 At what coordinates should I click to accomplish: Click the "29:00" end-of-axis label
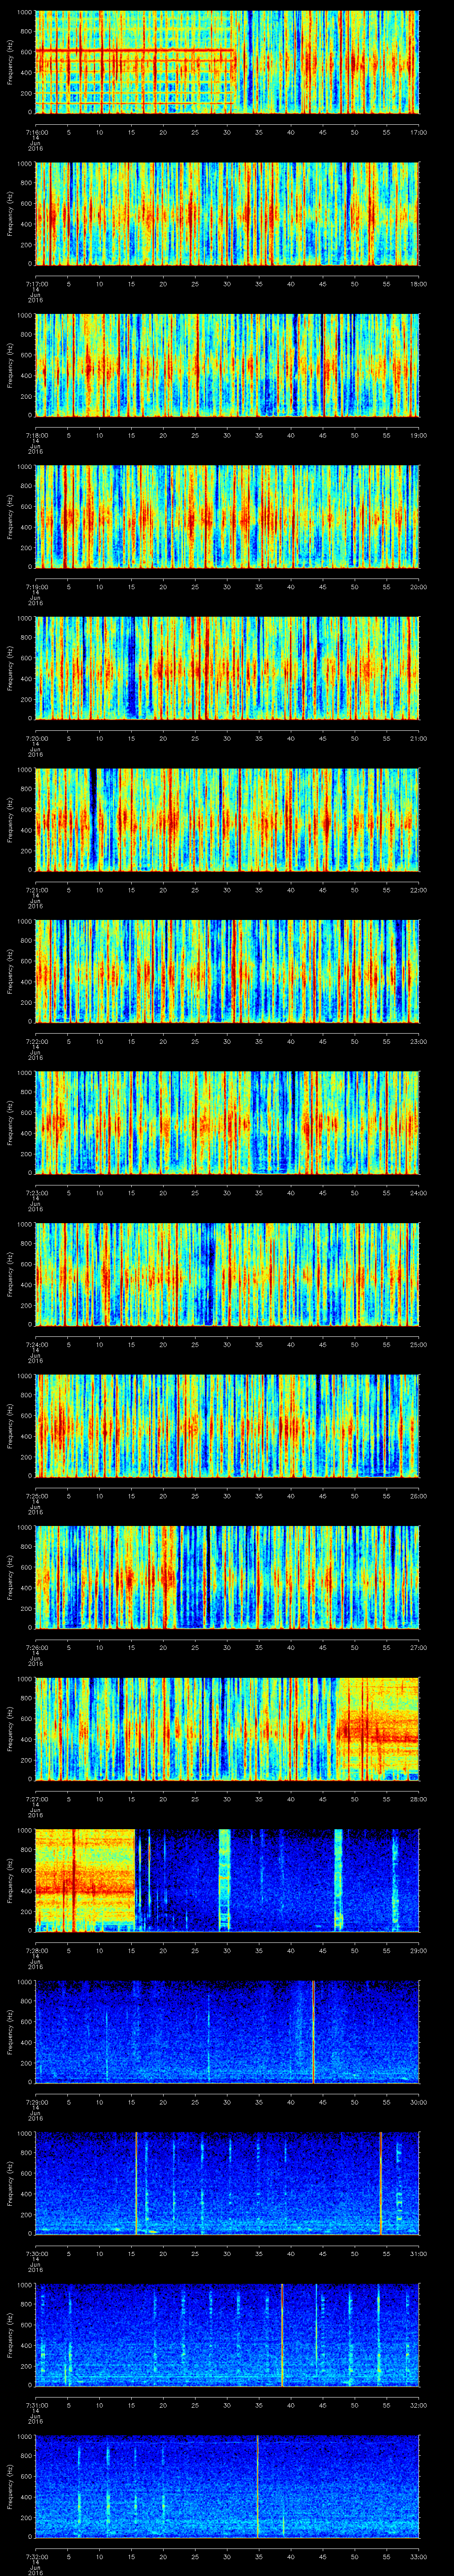418,1950
